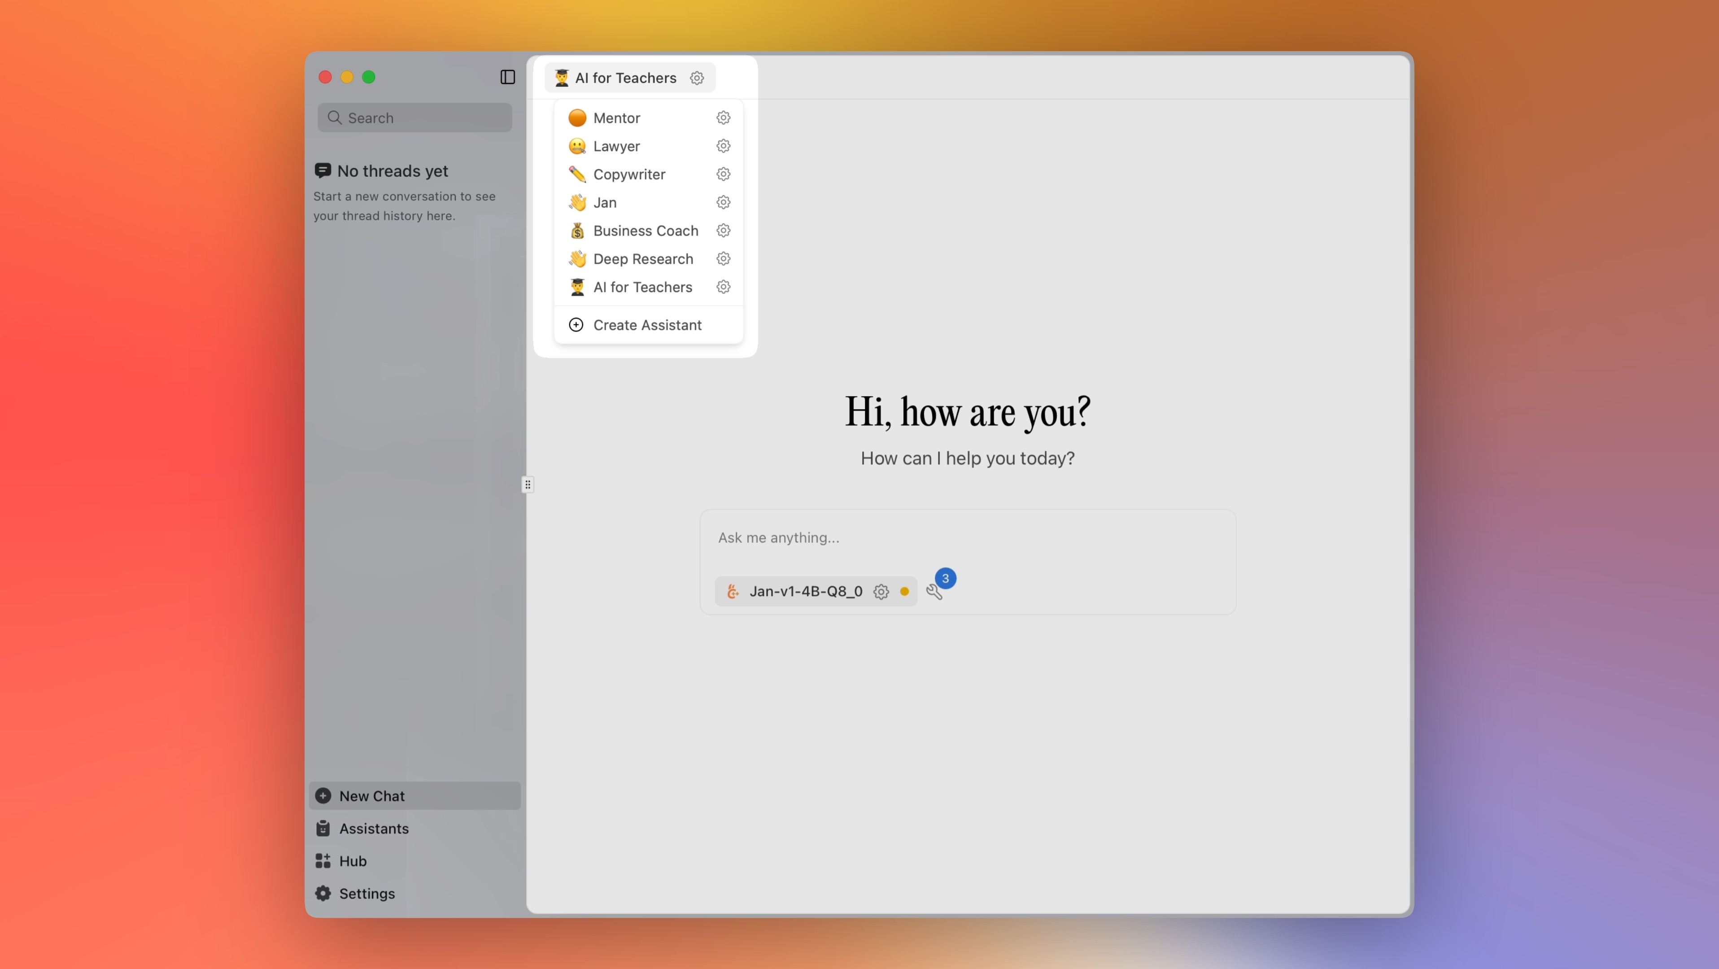
Task: Start a New Chat
Action: pyautogui.click(x=372, y=795)
